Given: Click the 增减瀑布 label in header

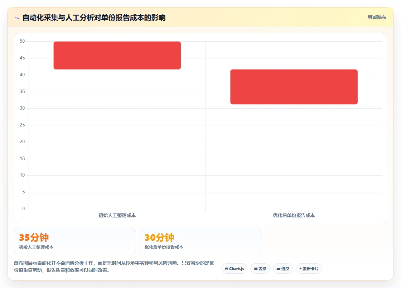Looking at the screenshot, I should point(377,18).
